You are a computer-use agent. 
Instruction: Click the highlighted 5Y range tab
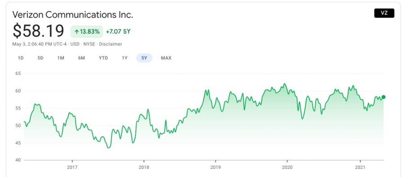[x=144, y=58]
